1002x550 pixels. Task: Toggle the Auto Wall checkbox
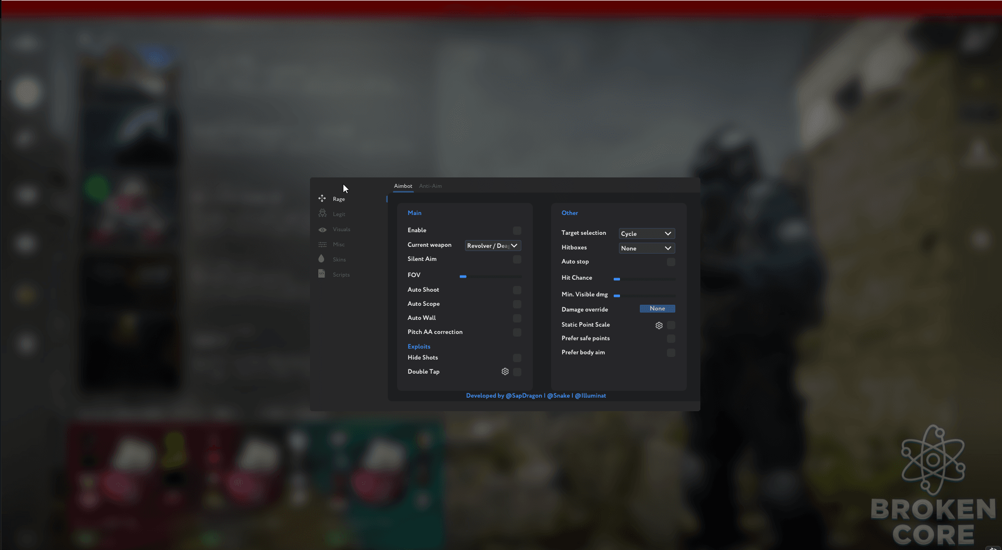coord(517,318)
